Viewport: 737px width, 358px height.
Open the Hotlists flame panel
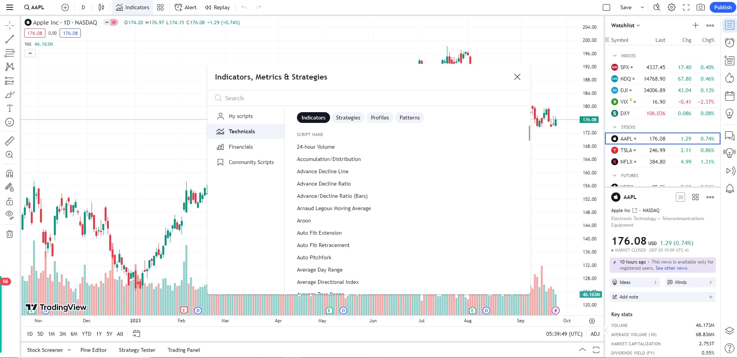pos(730,78)
